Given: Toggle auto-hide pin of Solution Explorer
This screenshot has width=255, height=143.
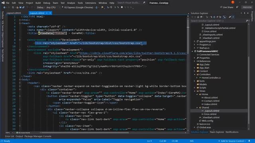Looking at the screenshot, I should coord(244,13).
